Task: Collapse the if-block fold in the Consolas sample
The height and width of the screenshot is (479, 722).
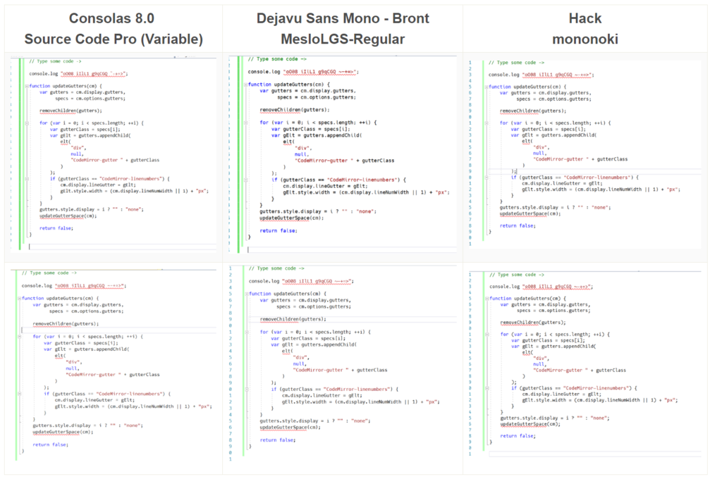Action: pyautogui.click(x=27, y=179)
